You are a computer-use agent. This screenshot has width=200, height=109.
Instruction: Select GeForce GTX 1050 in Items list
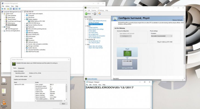point(19,84)
